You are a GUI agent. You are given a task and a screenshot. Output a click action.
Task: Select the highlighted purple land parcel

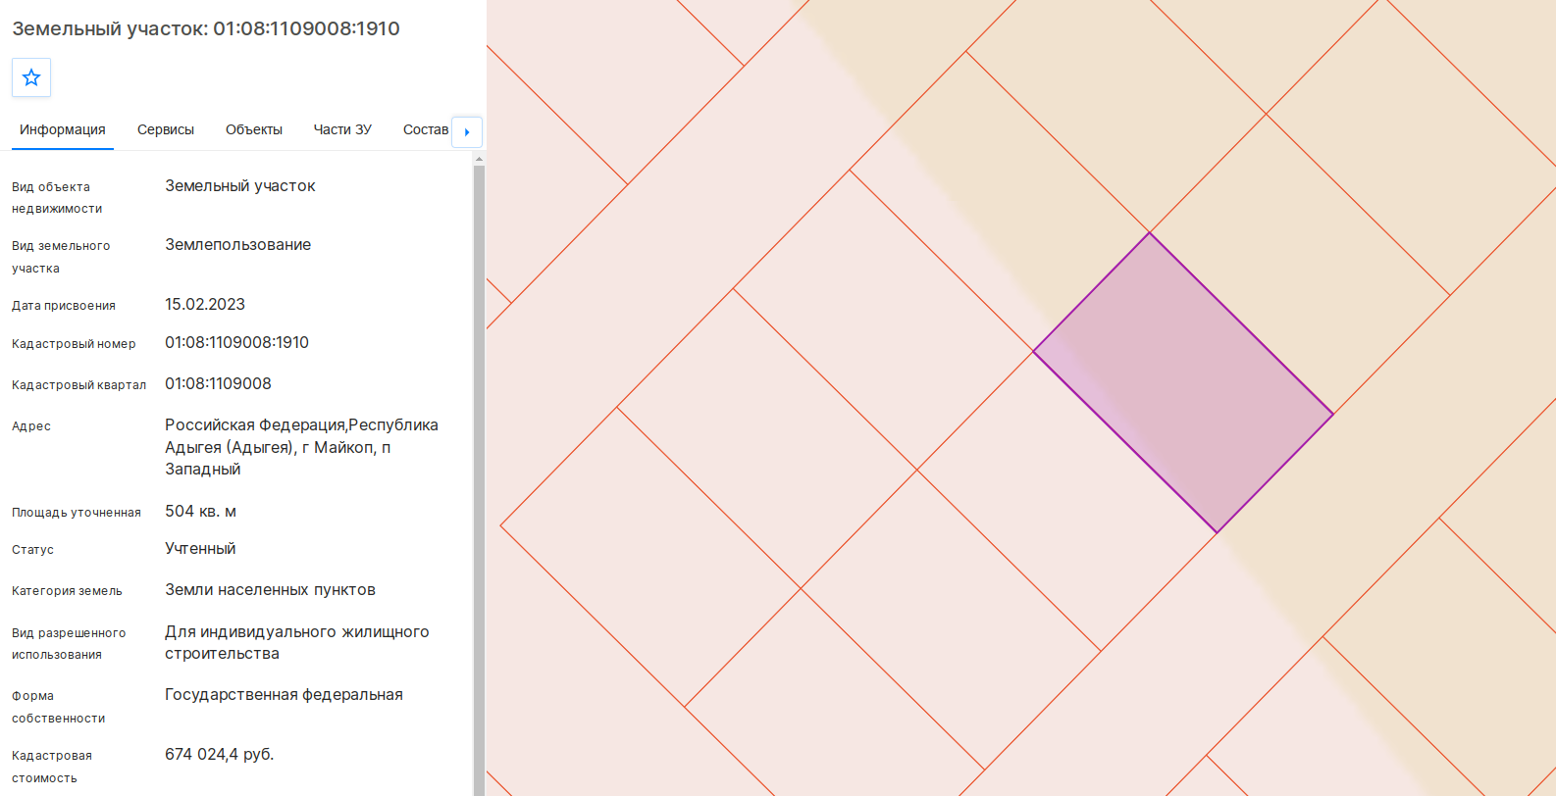(x=1182, y=383)
